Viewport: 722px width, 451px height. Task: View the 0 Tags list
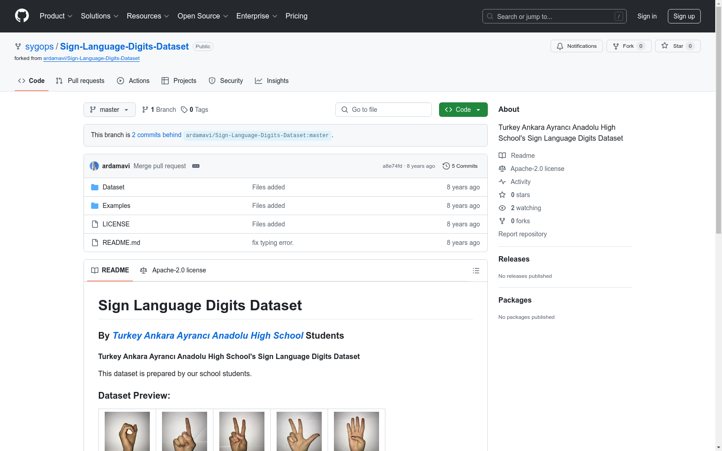pos(194,110)
